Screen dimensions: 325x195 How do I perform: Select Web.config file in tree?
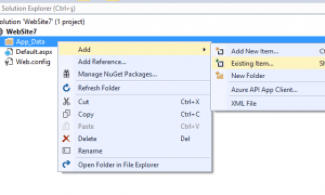tap(33, 62)
